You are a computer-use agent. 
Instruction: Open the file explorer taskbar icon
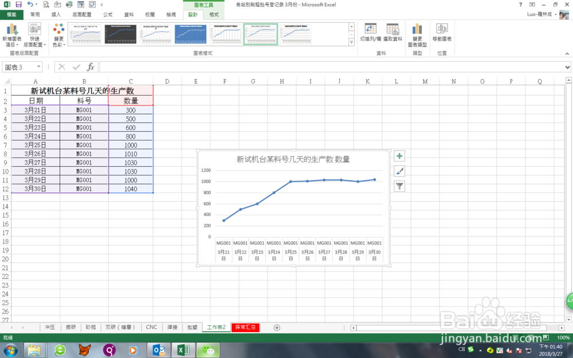[34, 351]
